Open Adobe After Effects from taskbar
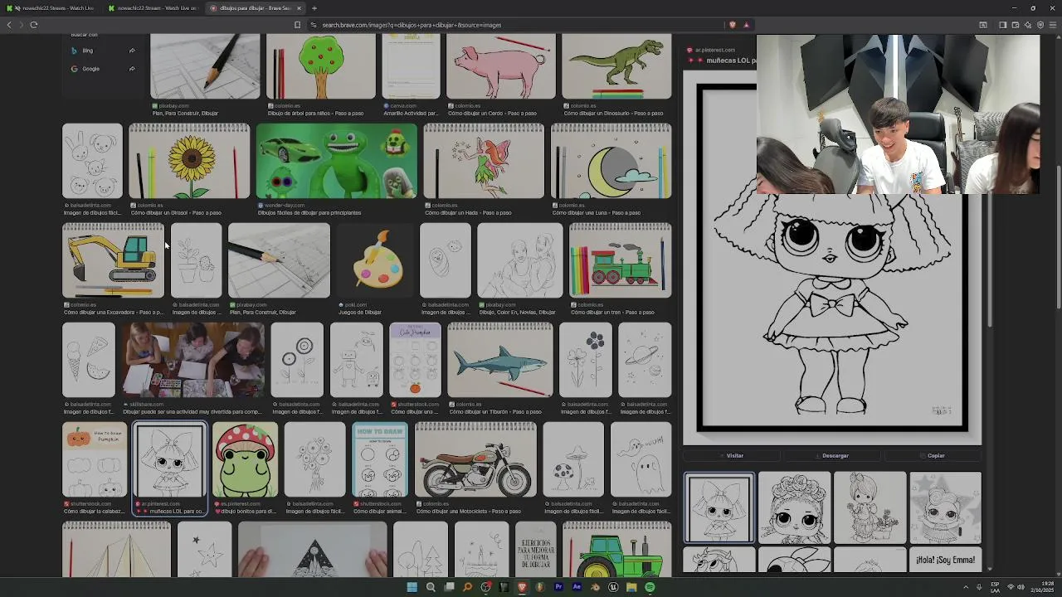The height and width of the screenshot is (597, 1062). [577, 587]
